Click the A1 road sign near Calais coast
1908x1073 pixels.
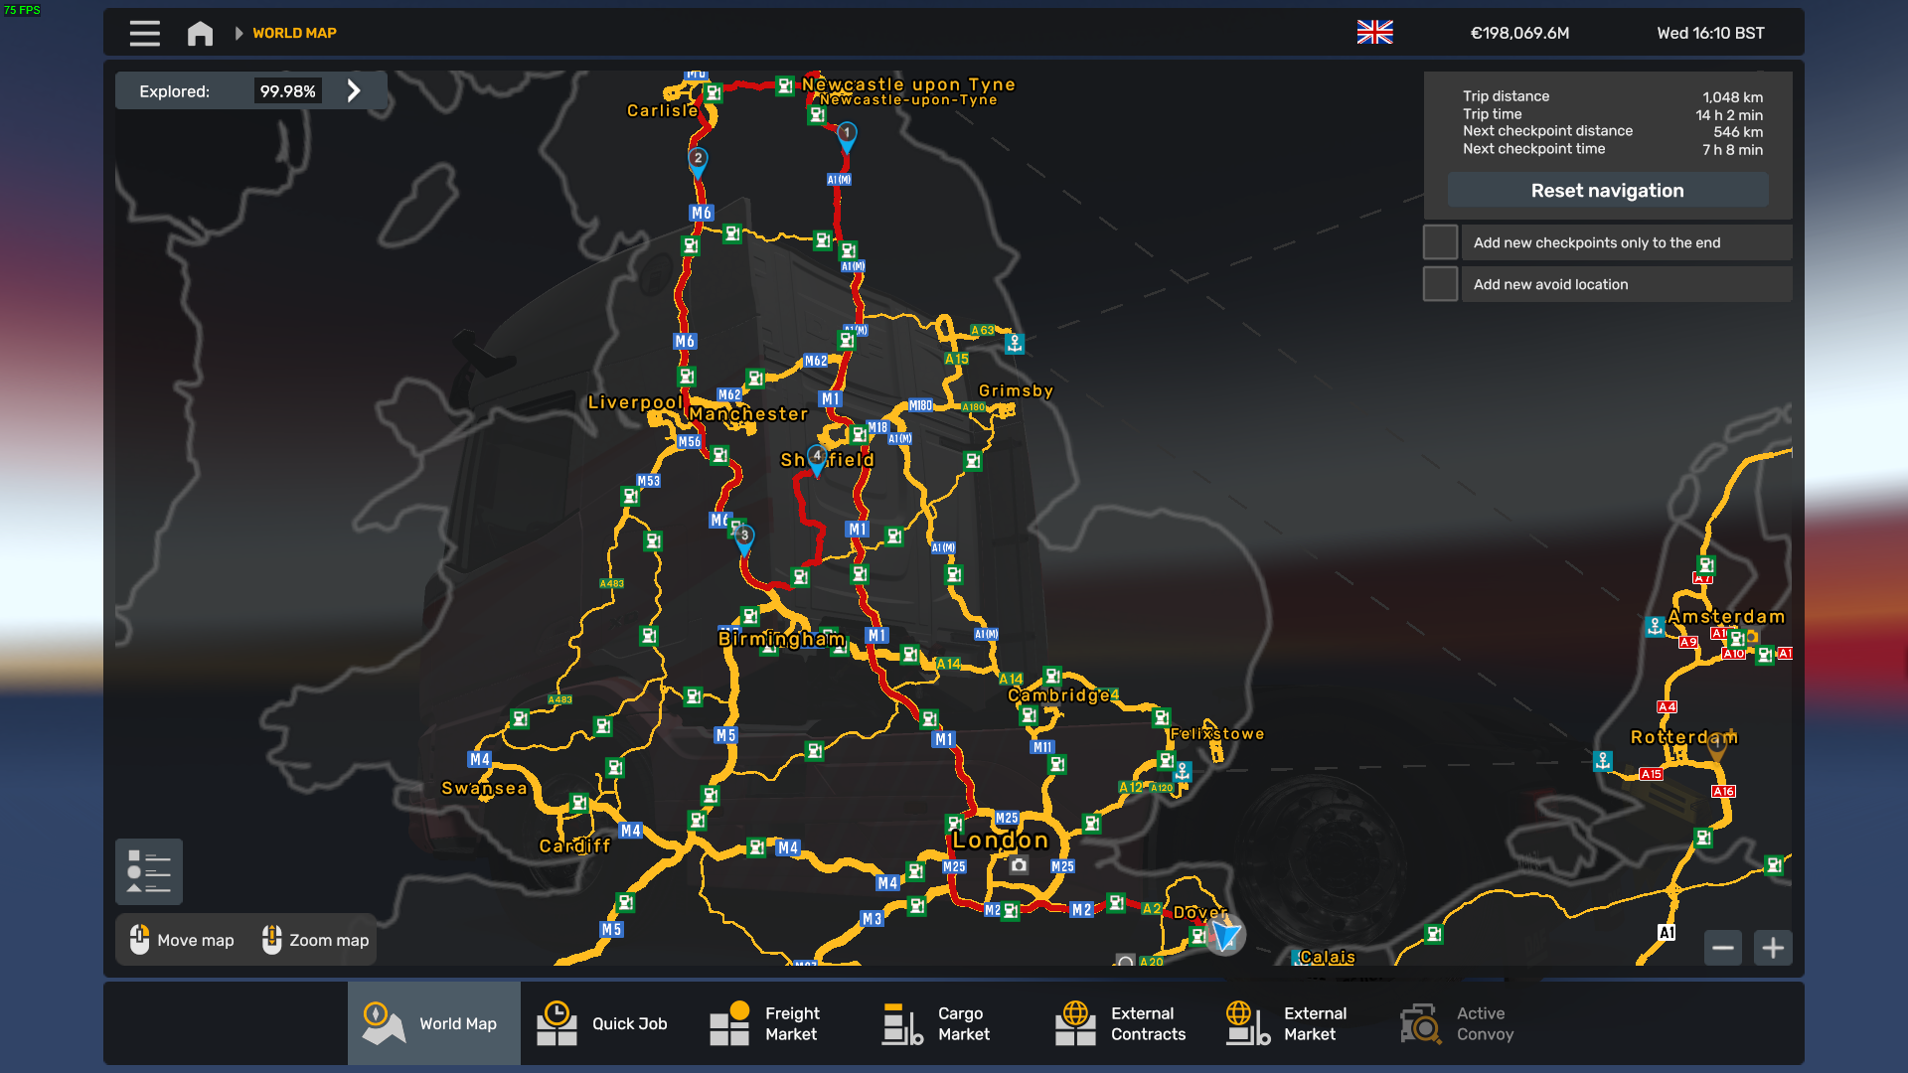coord(1667,933)
